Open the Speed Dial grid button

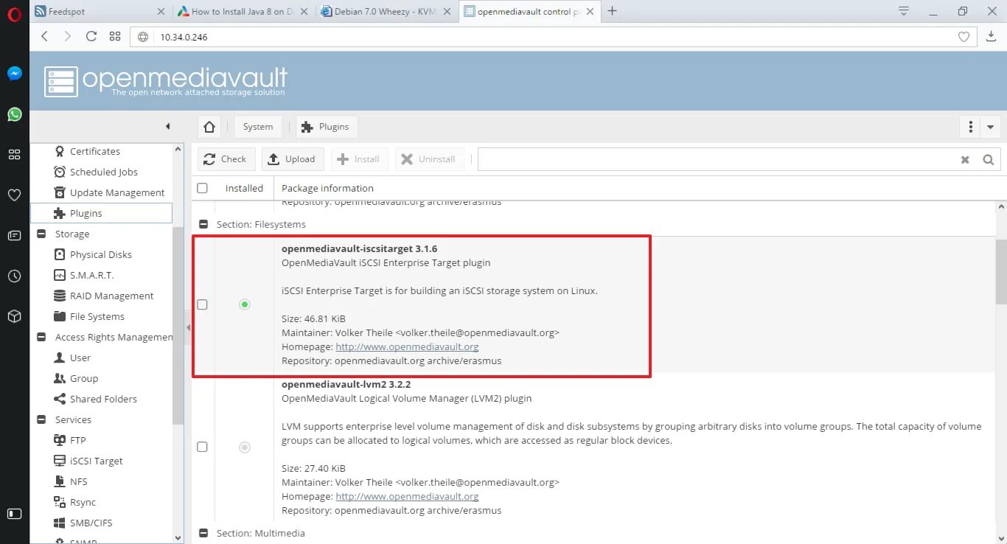pyautogui.click(x=115, y=36)
